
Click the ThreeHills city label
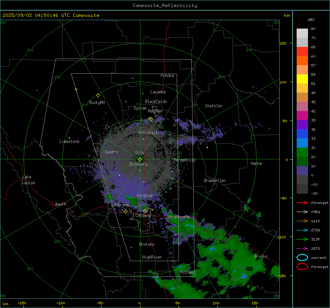[x=184, y=160]
